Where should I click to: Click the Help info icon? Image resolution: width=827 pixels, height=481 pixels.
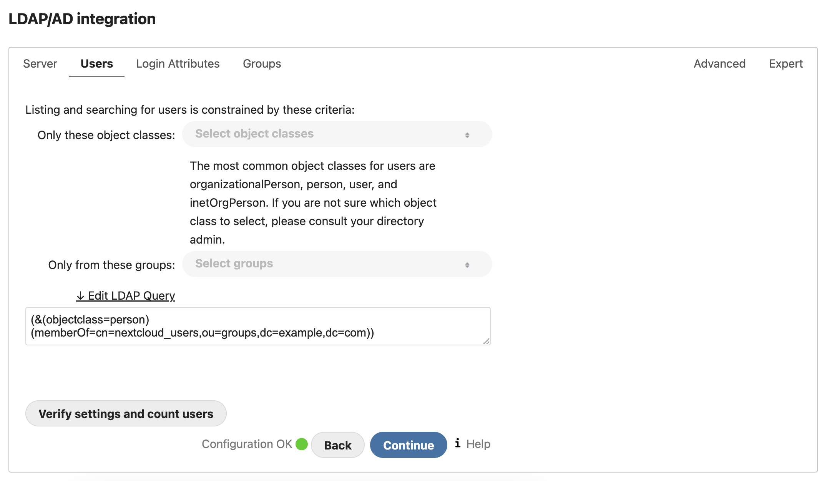[457, 444]
